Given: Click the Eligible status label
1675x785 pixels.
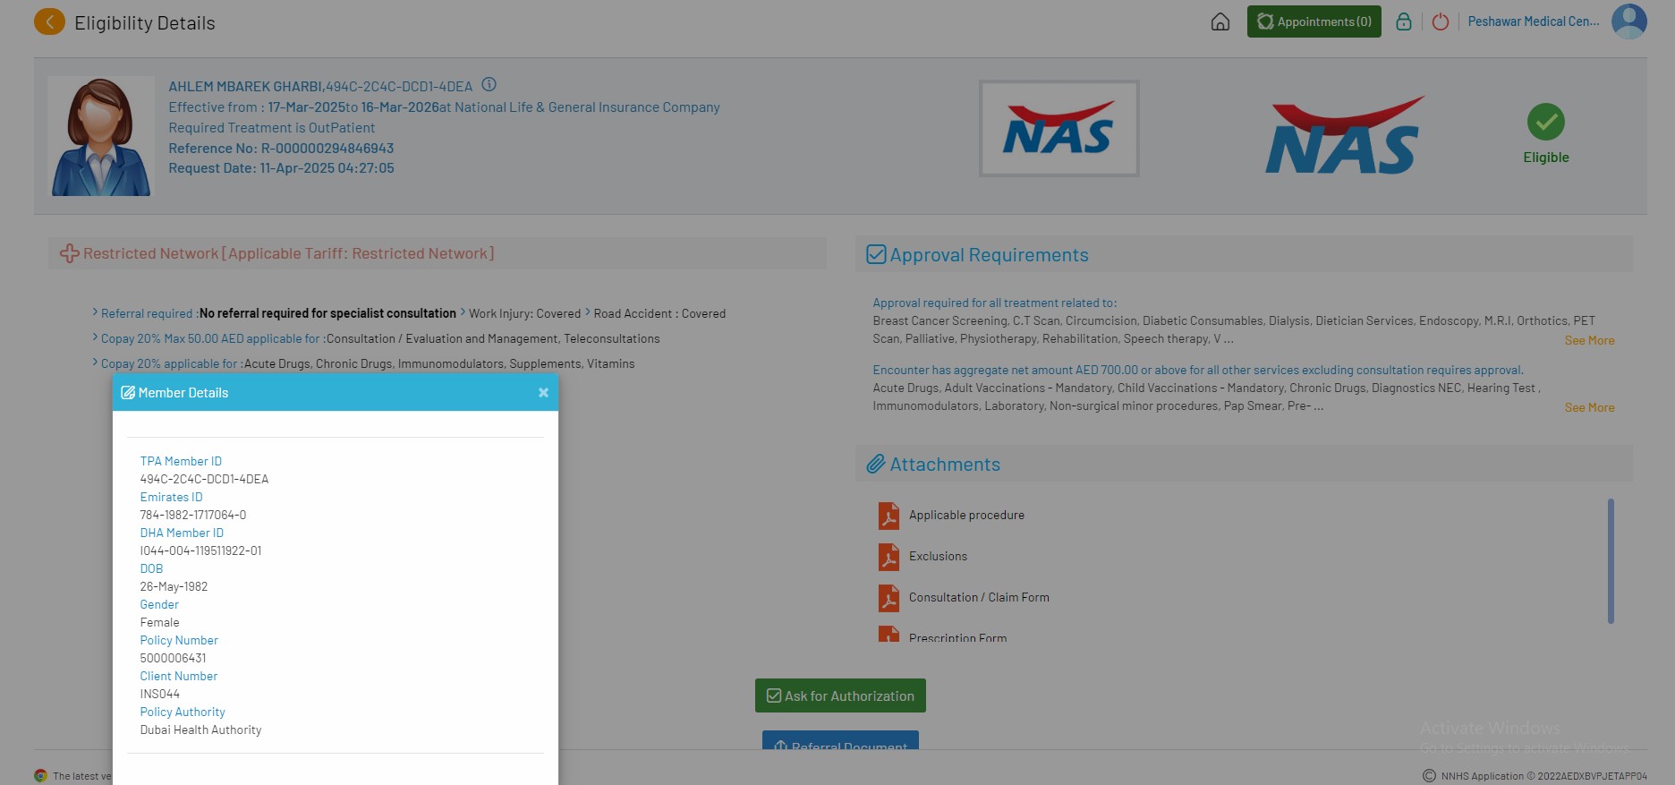Looking at the screenshot, I should [1546, 158].
